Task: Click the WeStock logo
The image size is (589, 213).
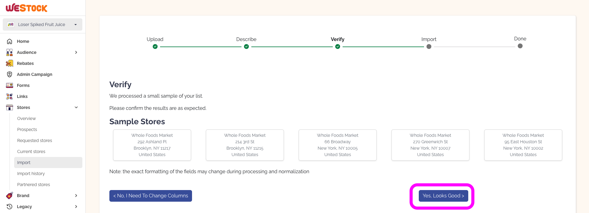Action: click(x=26, y=8)
